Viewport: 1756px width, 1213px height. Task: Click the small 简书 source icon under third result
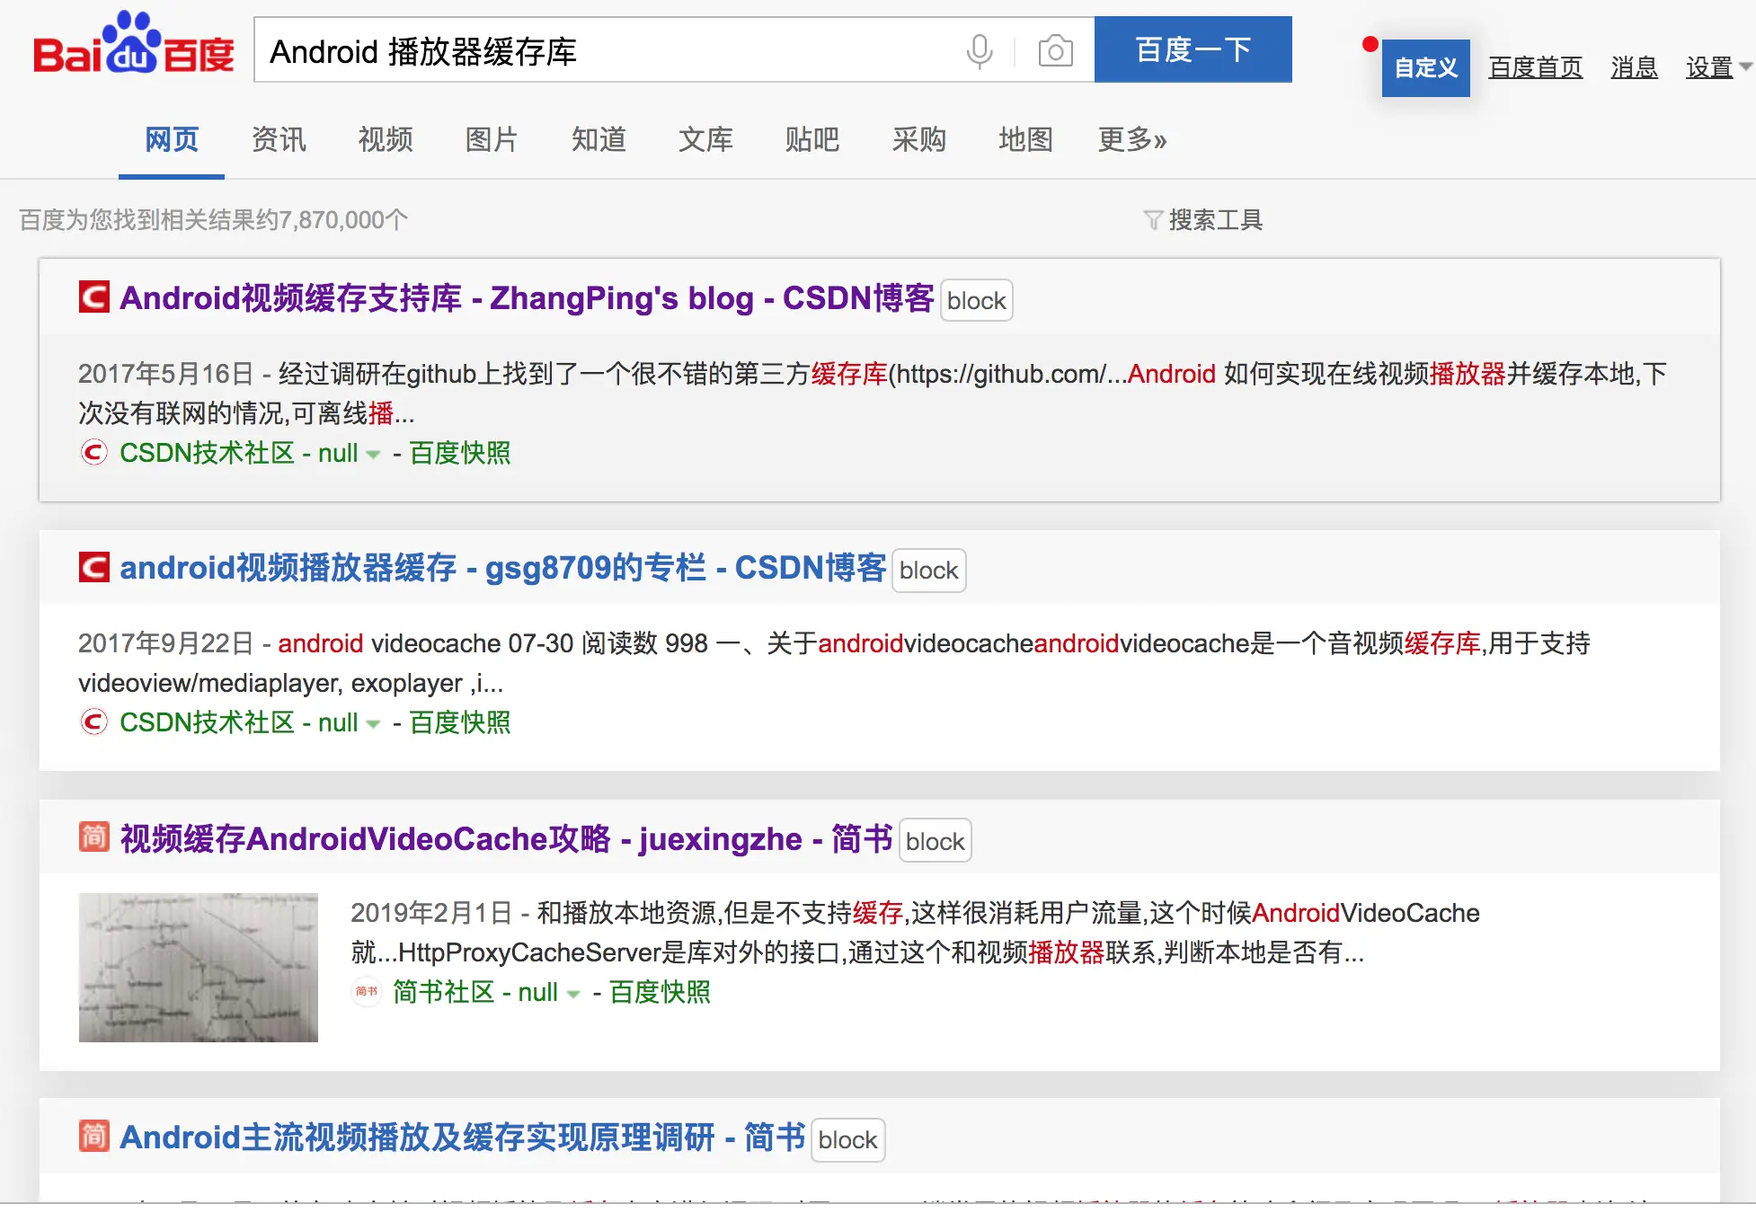pos(367,992)
